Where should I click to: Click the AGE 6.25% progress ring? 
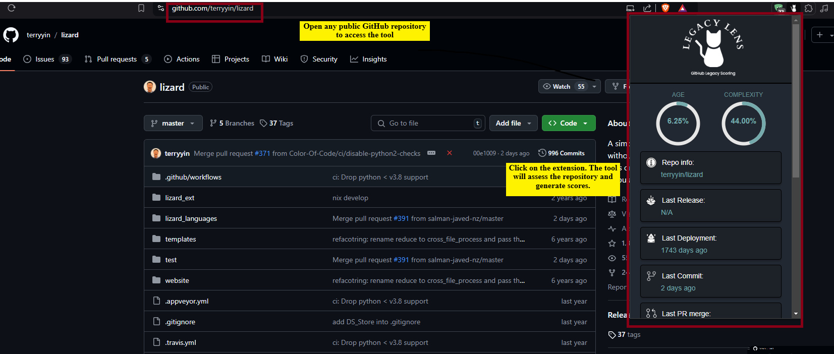pos(678,123)
